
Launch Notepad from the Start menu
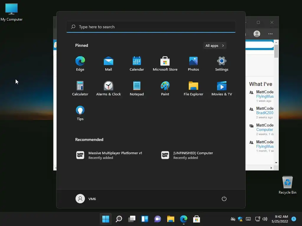point(137,88)
